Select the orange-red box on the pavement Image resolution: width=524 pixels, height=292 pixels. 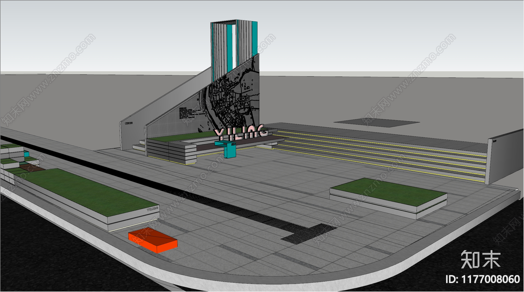pyautogui.click(x=153, y=240)
